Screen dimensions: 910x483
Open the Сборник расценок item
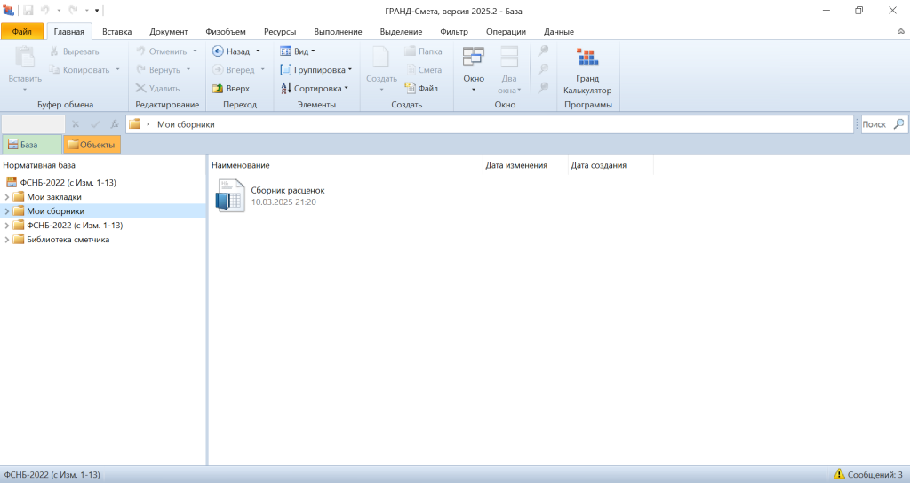(x=230, y=195)
